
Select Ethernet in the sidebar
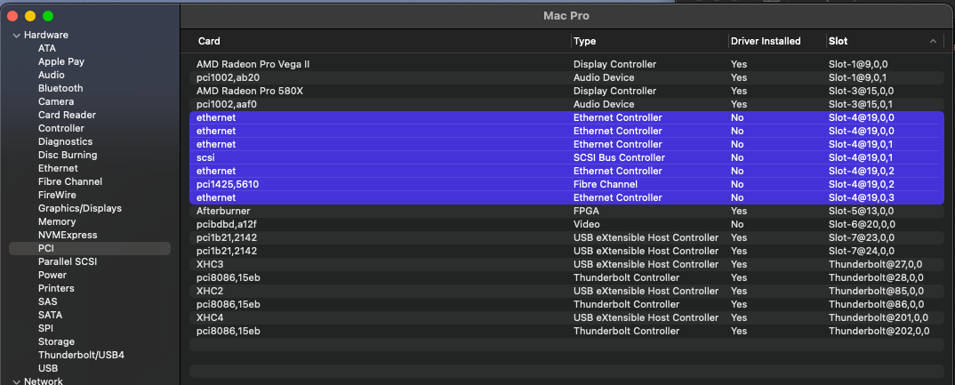tap(58, 168)
